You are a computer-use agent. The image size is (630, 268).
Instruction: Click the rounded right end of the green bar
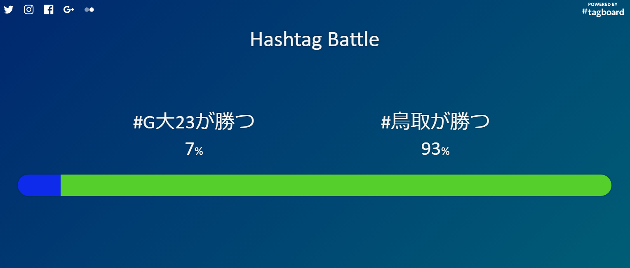click(x=605, y=185)
